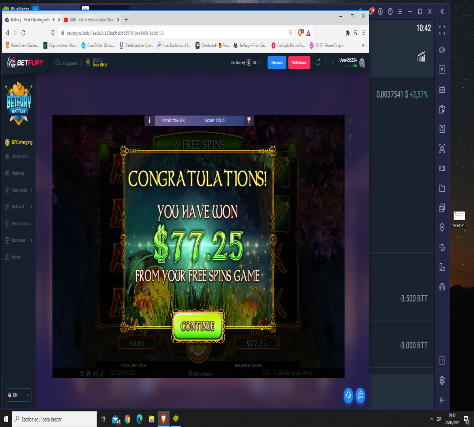Toggle BlueStacks fullscreen icon
The height and width of the screenshot is (427, 474).
tap(442, 30)
